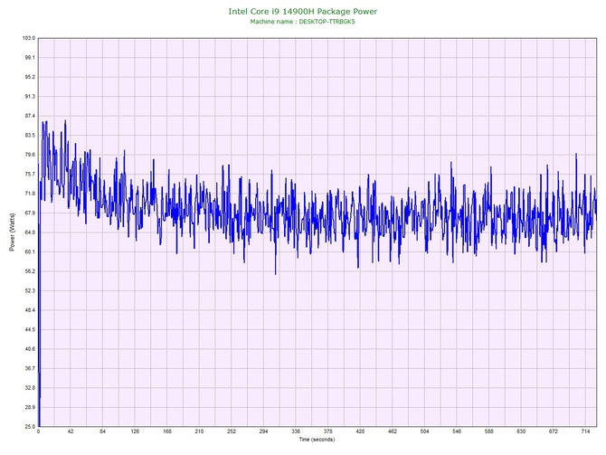
Task: Select the 25.0 y-axis value
Action: pos(30,427)
